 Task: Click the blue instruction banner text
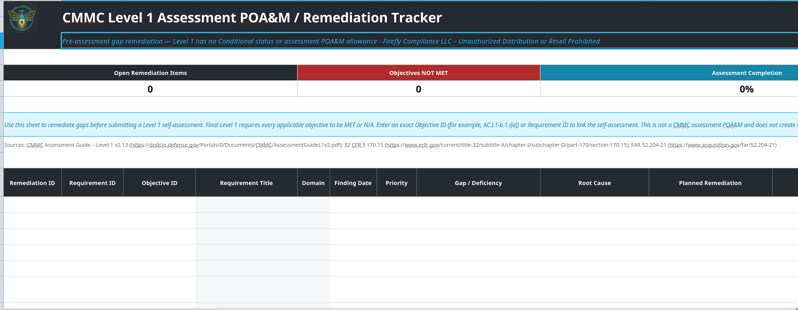(401, 125)
